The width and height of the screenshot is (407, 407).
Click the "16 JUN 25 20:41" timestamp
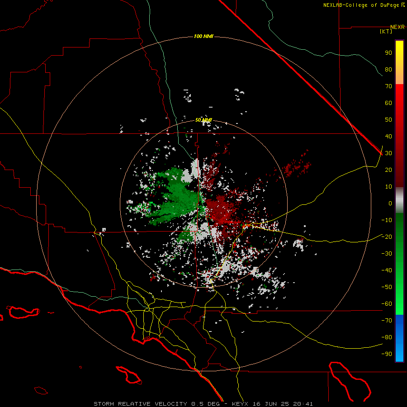[282, 404]
